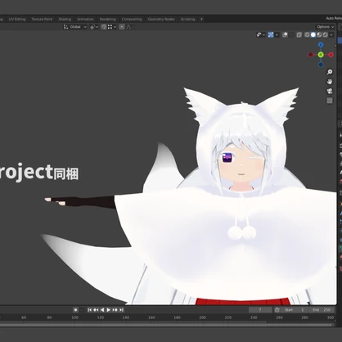Switch to the Scripting workspace tab
The width and height of the screenshot is (342, 342).
click(187, 19)
